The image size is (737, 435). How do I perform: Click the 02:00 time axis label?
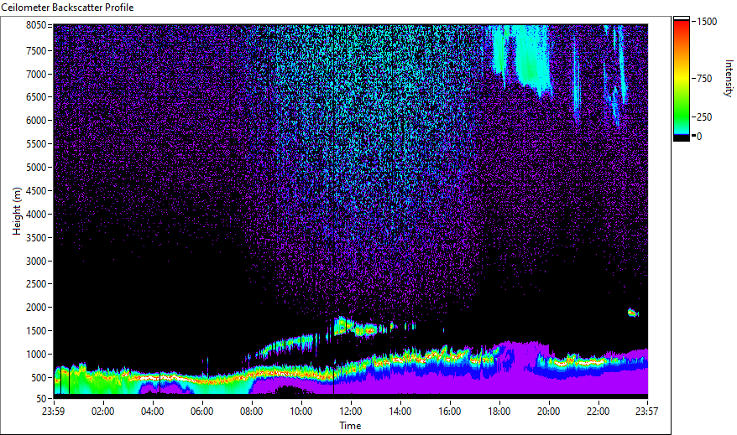coord(103,412)
